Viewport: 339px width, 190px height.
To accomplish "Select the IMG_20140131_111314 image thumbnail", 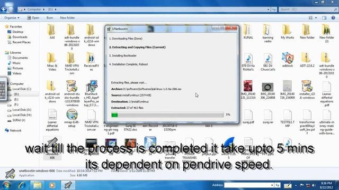I will pyautogui.click(x=248, y=90).
